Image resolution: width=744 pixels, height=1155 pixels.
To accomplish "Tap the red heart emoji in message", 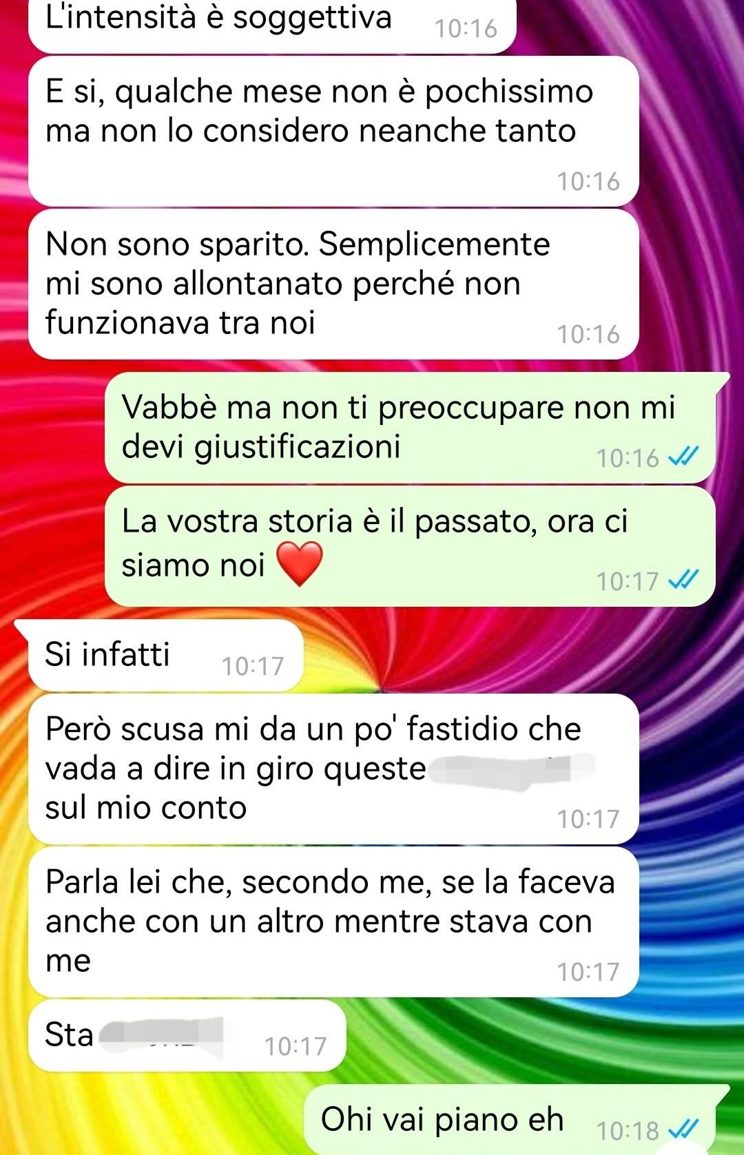I will coord(300,564).
